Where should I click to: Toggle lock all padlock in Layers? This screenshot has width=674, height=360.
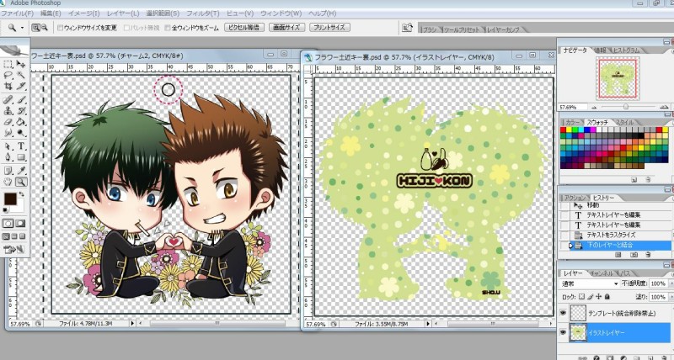pos(607,297)
